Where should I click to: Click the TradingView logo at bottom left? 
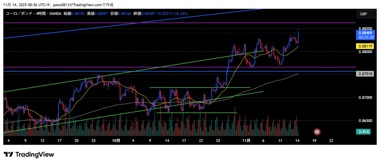tap(29, 154)
